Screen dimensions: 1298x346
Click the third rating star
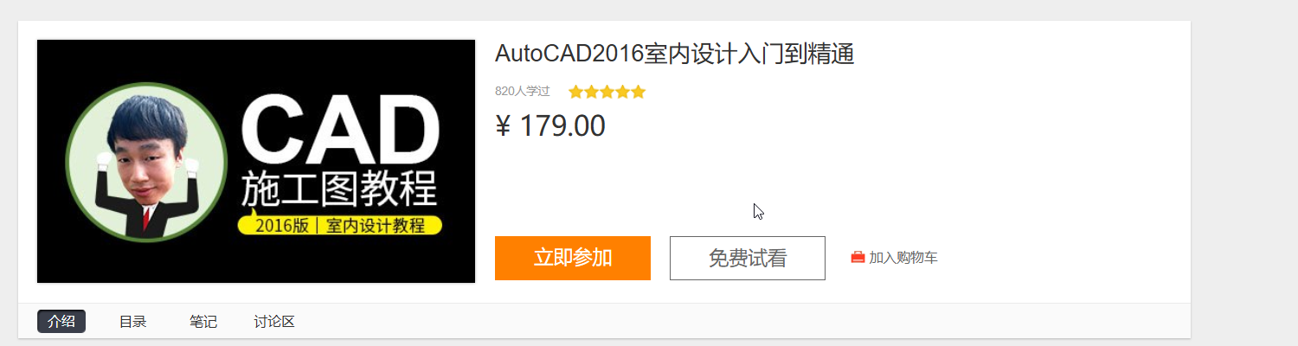pyautogui.click(x=607, y=92)
